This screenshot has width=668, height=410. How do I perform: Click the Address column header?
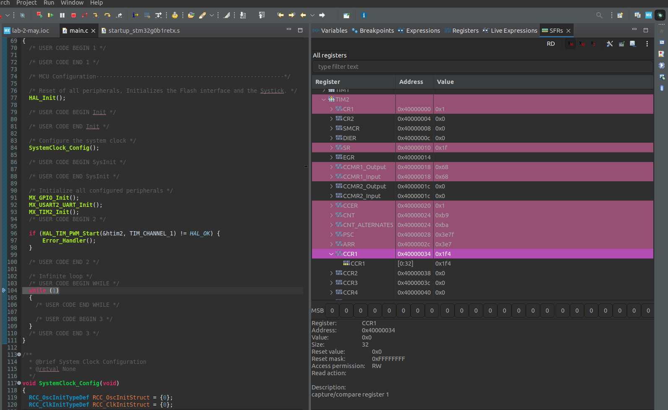click(x=414, y=82)
